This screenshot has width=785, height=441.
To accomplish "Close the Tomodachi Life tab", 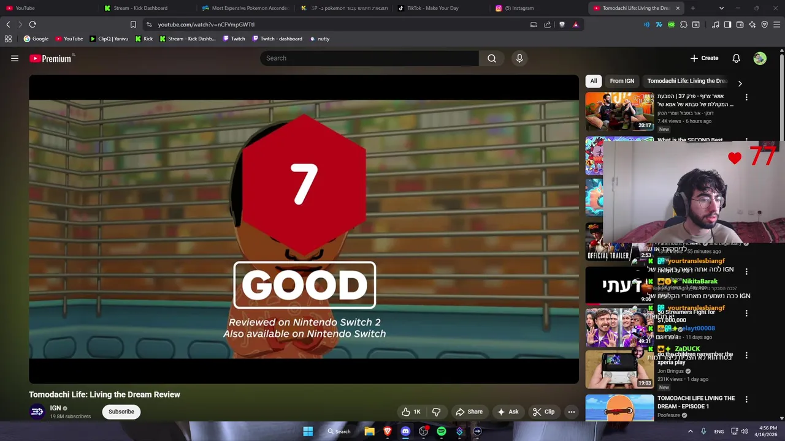I will 678,8.
